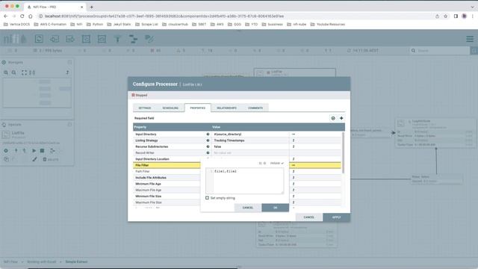Add a new property with the plus icon
Screen dimensions: 478x269
pos(341,118)
